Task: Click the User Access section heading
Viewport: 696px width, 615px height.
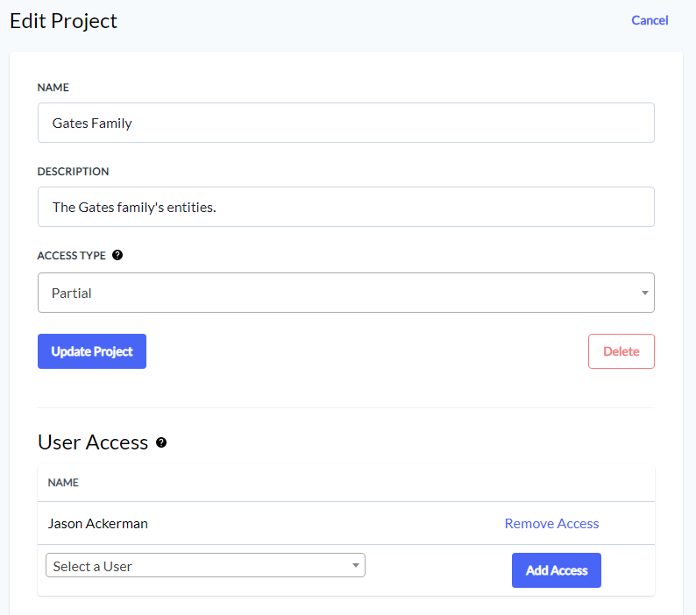Action: point(93,442)
